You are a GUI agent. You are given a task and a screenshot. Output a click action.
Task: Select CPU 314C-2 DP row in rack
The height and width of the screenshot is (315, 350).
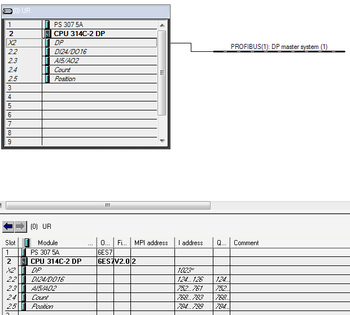(x=81, y=34)
